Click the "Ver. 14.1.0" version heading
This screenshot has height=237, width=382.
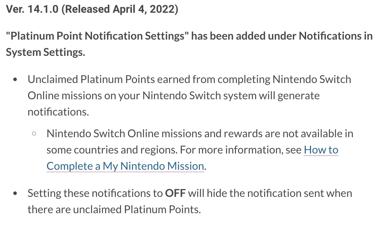coord(32,9)
